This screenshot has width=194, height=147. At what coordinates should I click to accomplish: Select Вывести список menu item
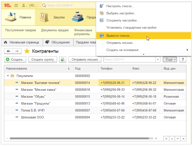point(119,35)
